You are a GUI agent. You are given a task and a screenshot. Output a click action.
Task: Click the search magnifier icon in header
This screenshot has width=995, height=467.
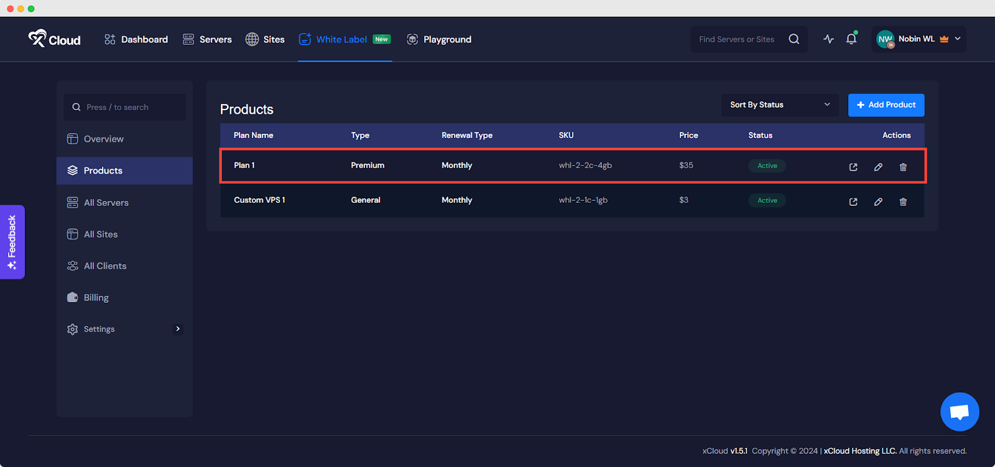tap(794, 39)
